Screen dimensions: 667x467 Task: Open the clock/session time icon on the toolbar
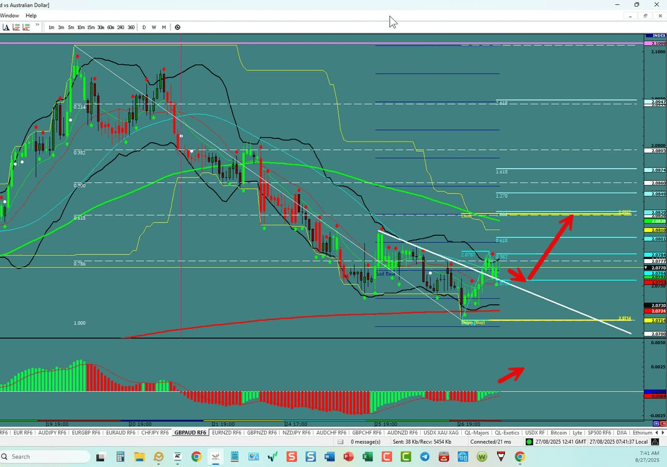point(177,27)
